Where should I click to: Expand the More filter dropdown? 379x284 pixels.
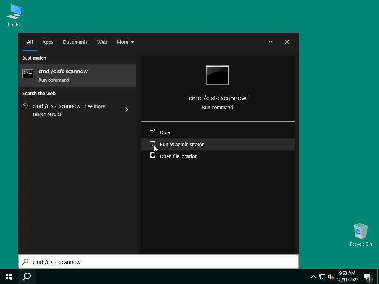coord(125,42)
